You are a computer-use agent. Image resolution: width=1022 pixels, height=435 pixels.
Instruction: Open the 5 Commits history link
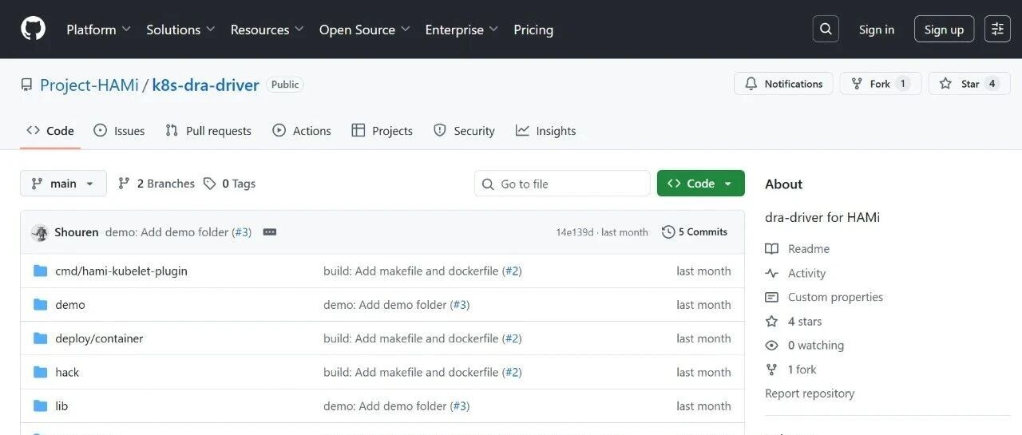695,232
